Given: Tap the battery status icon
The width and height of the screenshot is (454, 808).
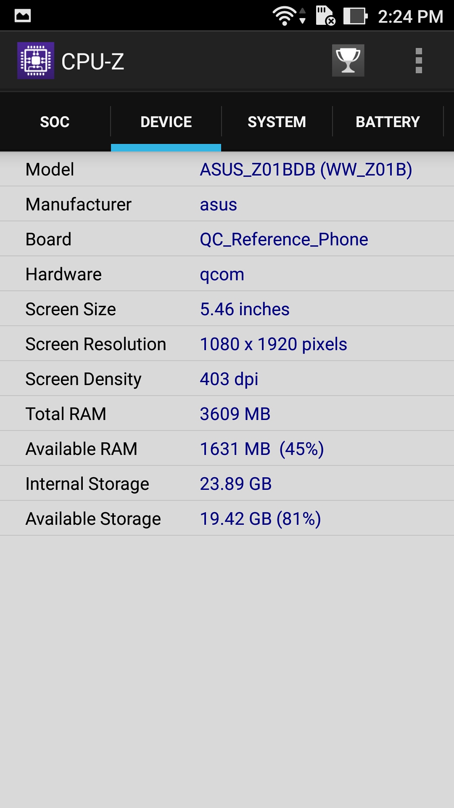Looking at the screenshot, I should [x=355, y=16].
